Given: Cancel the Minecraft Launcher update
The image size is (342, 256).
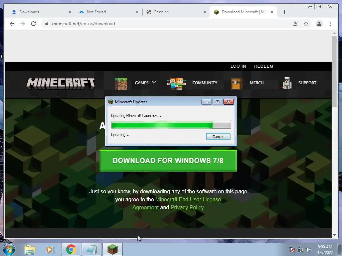Looking at the screenshot, I should [218, 136].
